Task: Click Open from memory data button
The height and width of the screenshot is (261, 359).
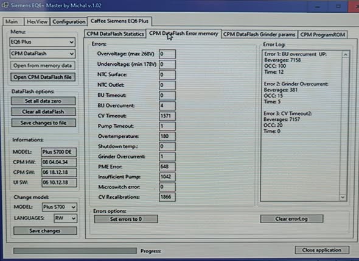Action: [43, 66]
